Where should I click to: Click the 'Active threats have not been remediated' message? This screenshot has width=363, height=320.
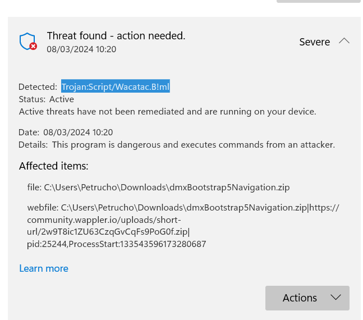point(167,111)
